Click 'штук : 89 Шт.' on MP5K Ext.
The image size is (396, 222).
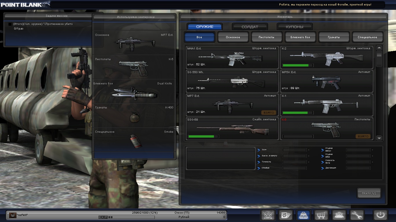pos(291,88)
